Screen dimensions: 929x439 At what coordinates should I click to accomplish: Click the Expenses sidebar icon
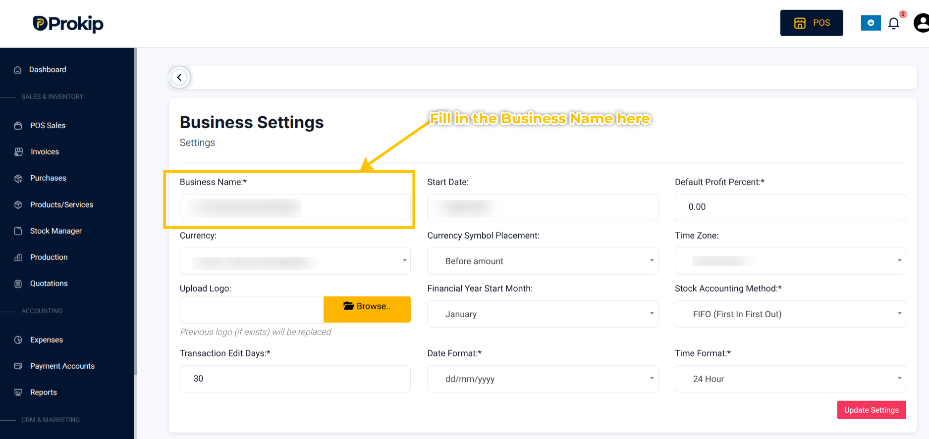pyautogui.click(x=18, y=340)
